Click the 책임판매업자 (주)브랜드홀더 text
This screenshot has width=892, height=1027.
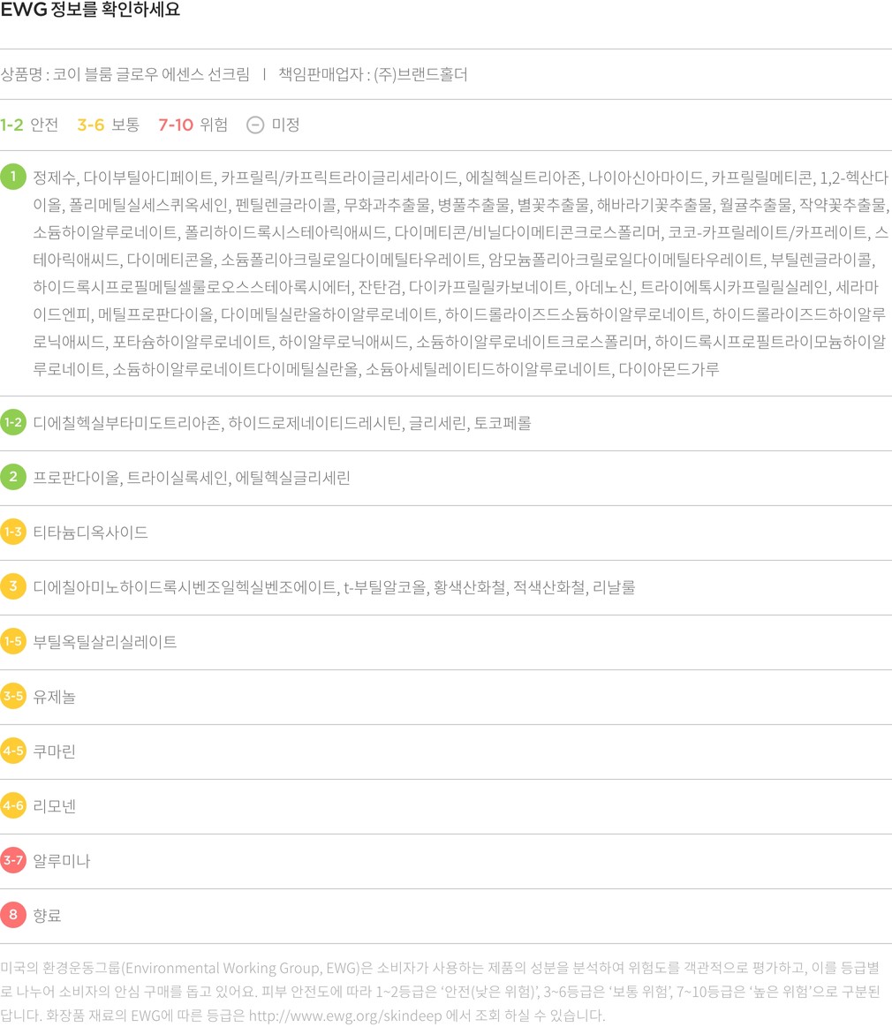[373, 74]
